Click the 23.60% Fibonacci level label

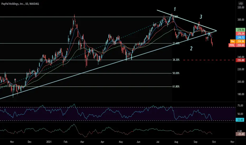(176, 43)
